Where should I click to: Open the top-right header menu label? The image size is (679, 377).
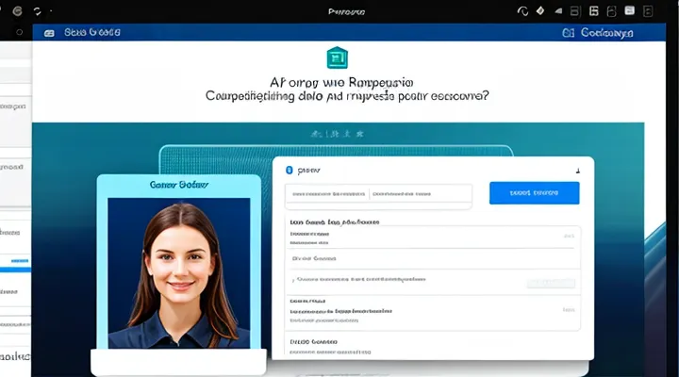607,32
